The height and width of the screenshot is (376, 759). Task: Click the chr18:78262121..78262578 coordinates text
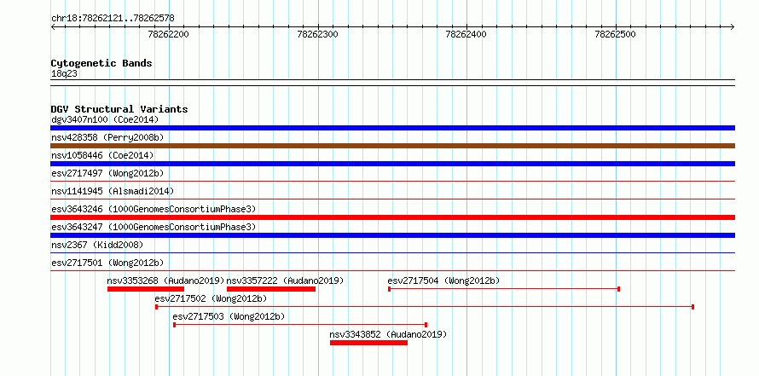[x=113, y=19]
